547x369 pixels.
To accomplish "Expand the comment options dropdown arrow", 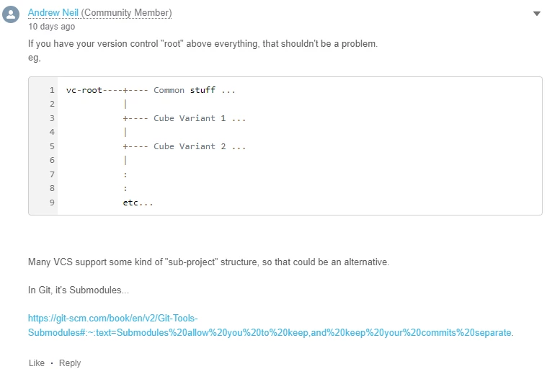I will click(x=536, y=14).
